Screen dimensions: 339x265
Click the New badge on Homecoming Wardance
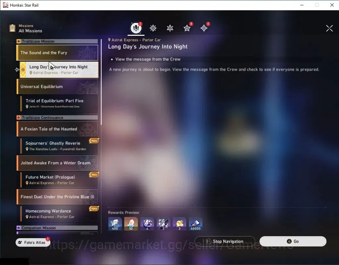coord(94,208)
